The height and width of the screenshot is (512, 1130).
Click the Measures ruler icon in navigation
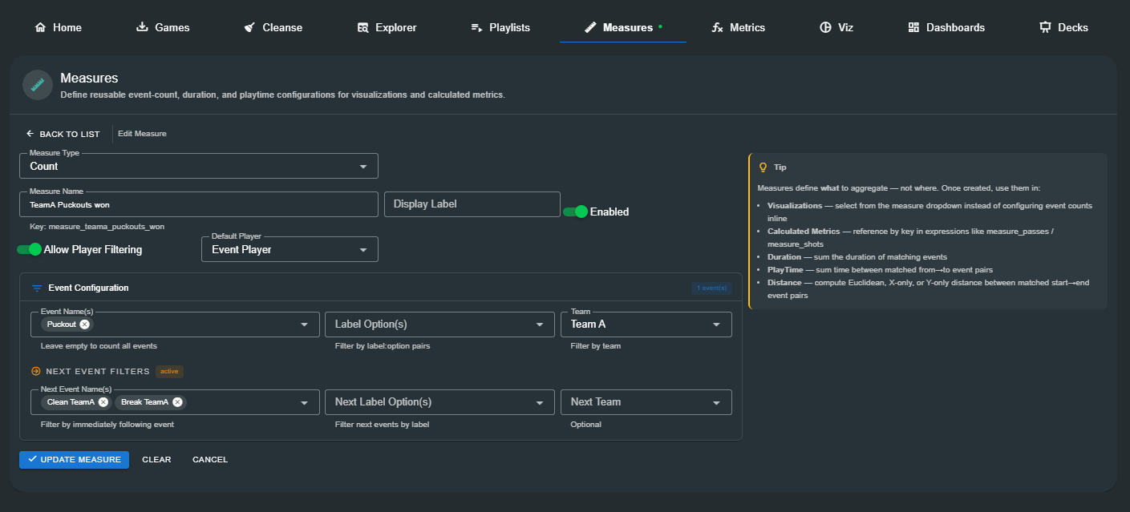tap(590, 27)
